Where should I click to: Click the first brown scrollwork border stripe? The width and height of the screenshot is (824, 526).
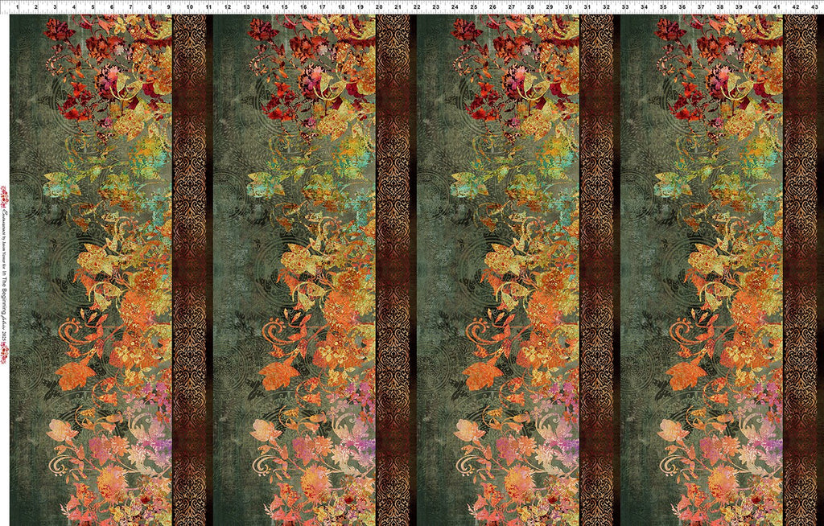189,265
